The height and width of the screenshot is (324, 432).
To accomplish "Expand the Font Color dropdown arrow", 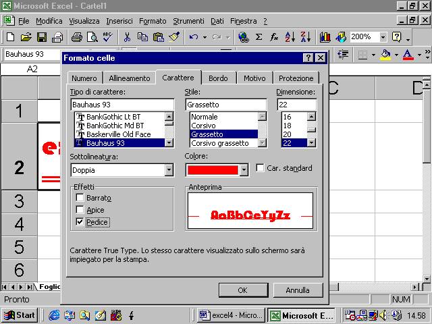I will pyautogui.click(x=419, y=55).
